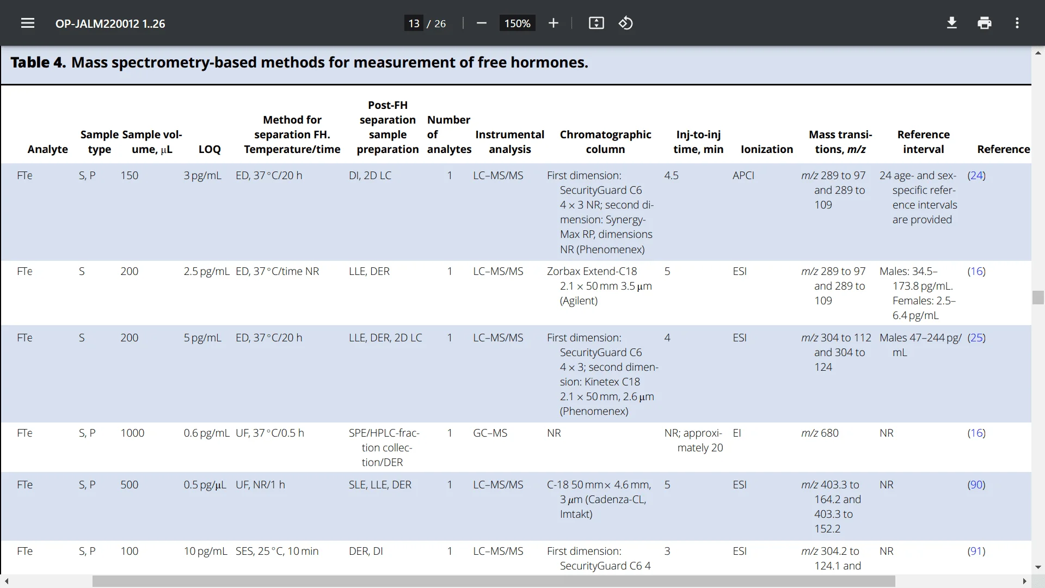This screenshot has height=588, width=1045.
Task: Open reference (16) in Zorbax row
Action: [x=976, y=271]
